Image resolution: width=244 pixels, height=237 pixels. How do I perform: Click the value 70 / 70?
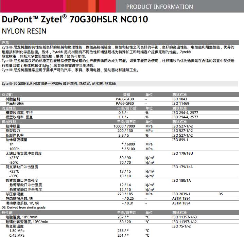125,162
